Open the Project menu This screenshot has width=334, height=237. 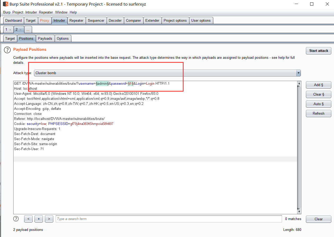pyautogui.click(x=18, y=12)
